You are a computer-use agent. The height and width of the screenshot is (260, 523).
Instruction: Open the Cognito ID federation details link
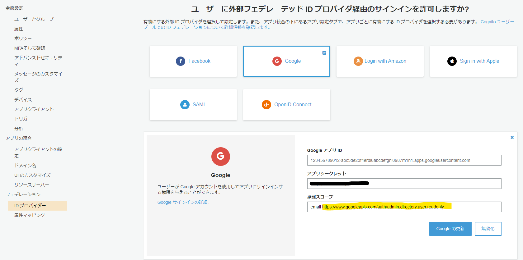pos(329,25)
